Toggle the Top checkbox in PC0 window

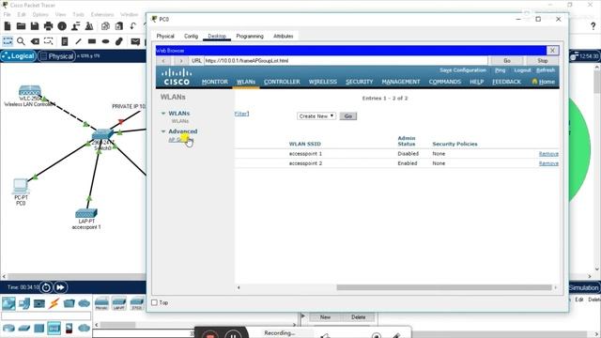[x=154, y=302]
